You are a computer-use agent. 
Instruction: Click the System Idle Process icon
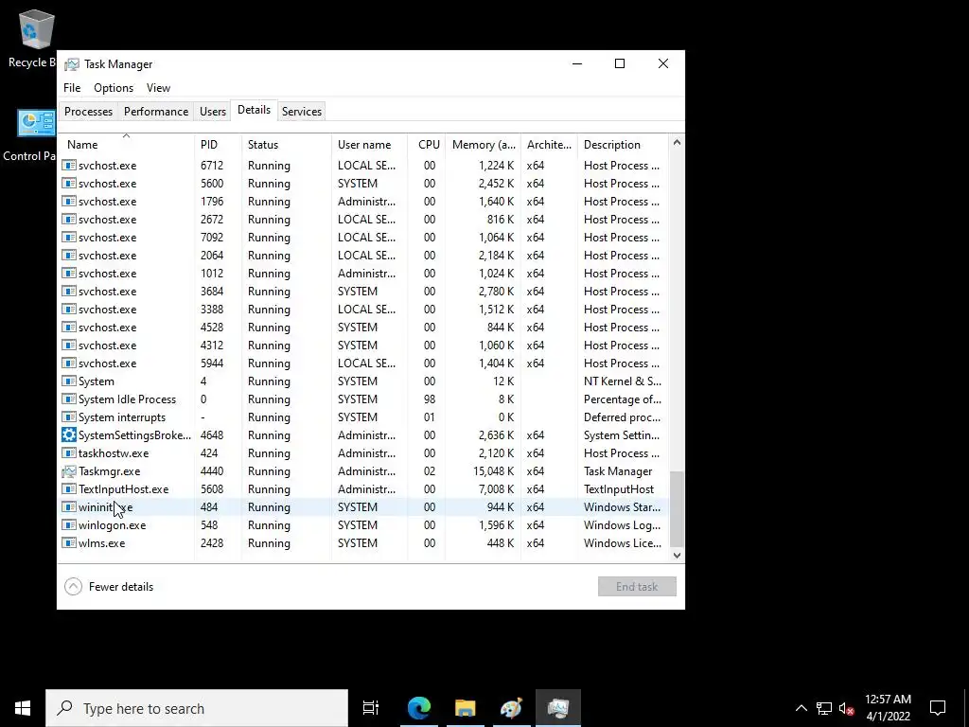tap(69, 399)
